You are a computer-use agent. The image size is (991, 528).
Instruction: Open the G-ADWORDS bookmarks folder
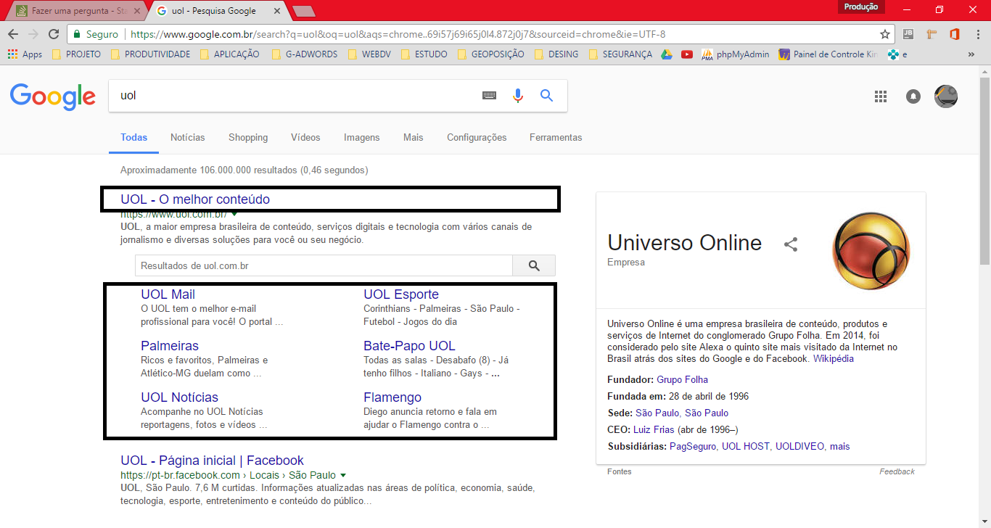305,54
